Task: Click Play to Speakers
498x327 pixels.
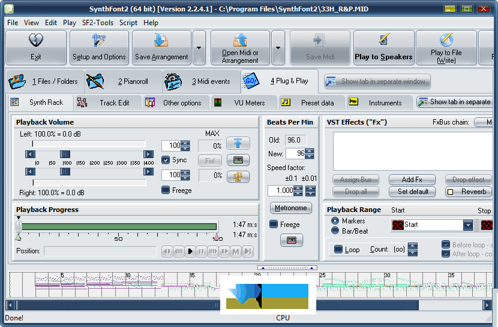Action: click(383, 47)
